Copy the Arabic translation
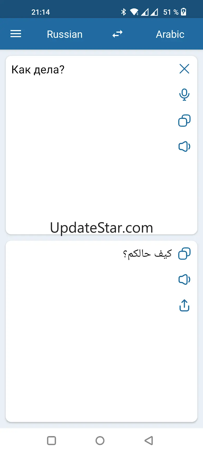 tap(184, 254)
